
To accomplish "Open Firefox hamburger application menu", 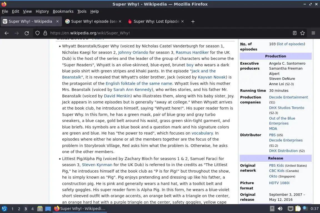I will [313, 33].
